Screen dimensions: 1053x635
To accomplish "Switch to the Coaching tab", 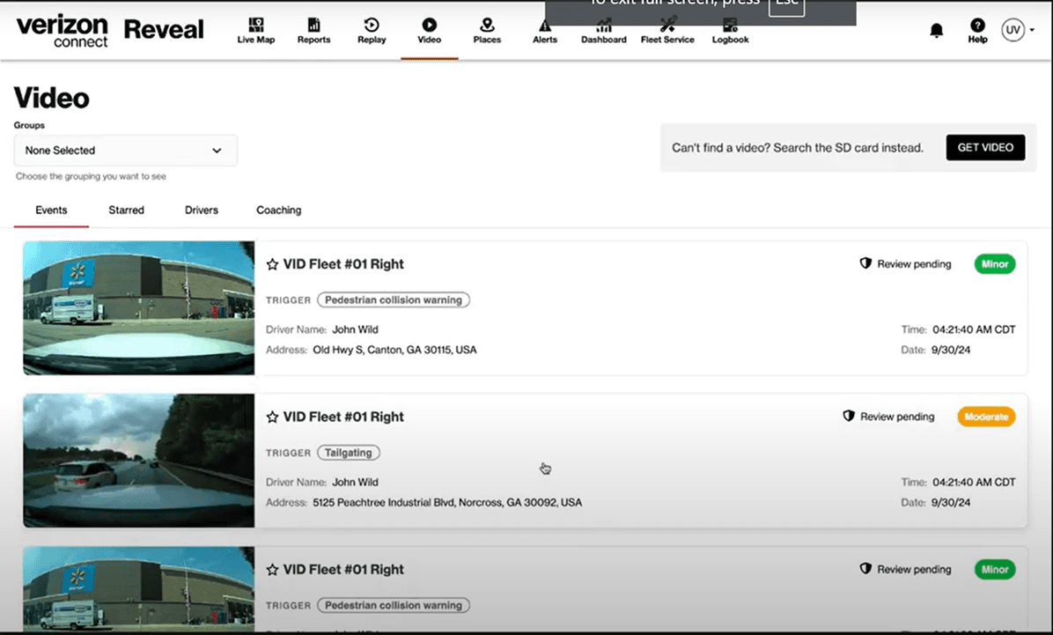I will pos(279,210).
